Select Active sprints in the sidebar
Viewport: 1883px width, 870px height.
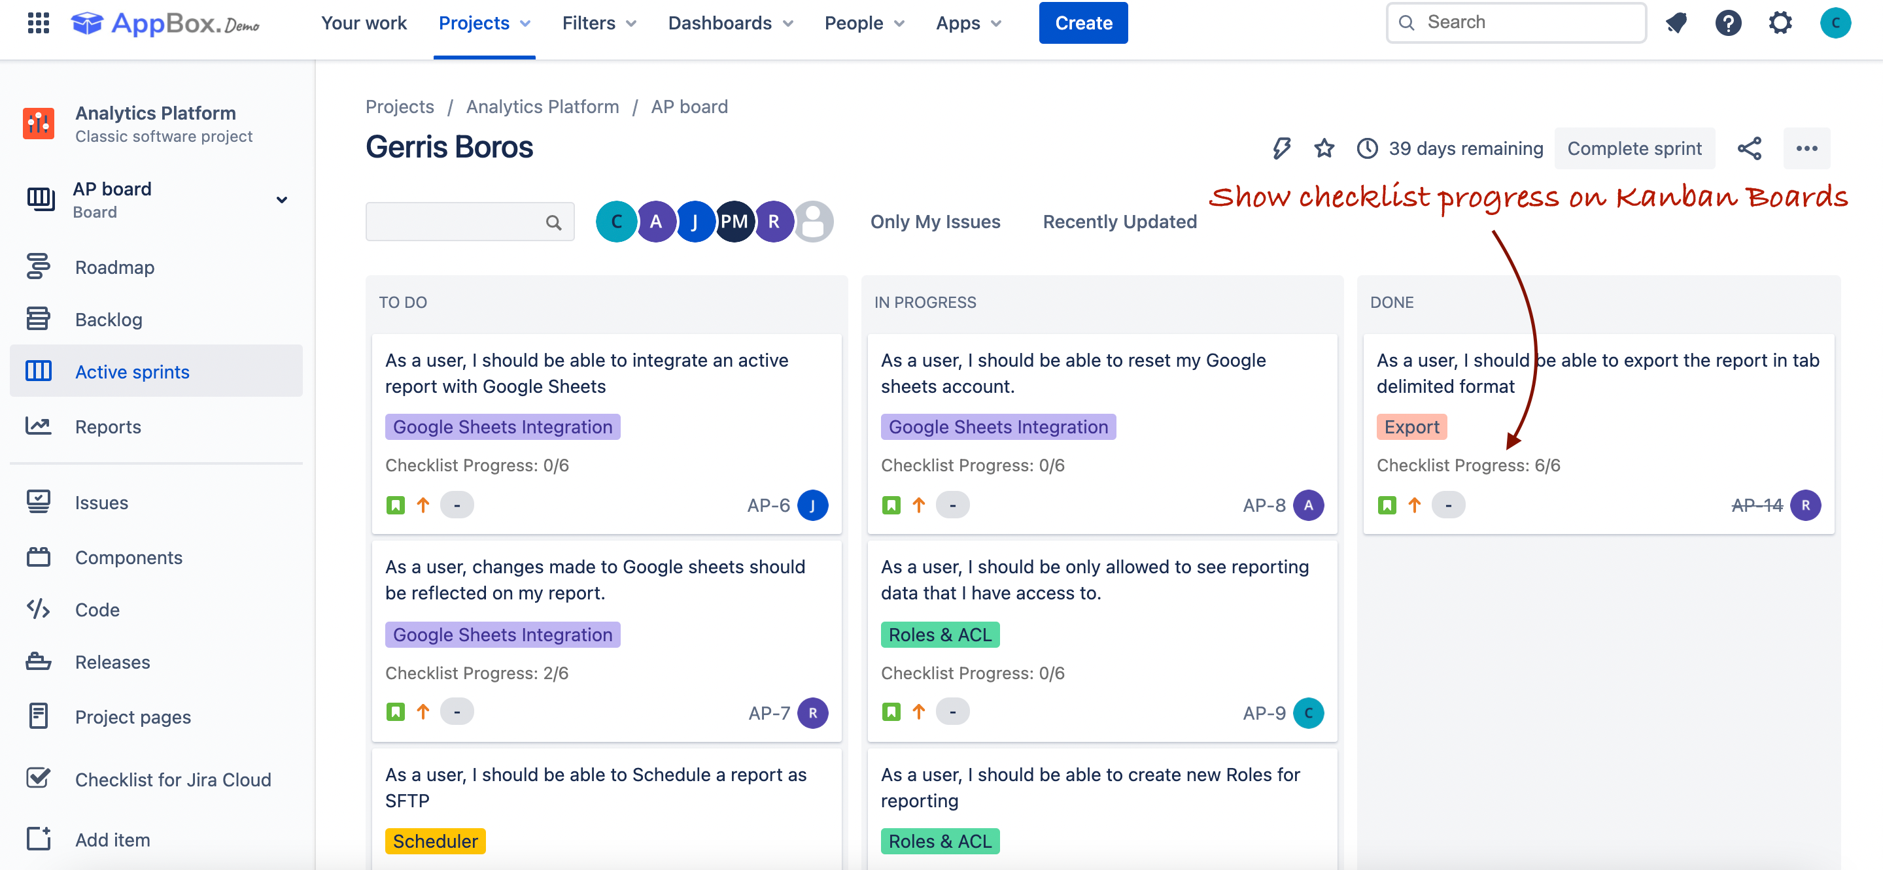pyautogui.click(x=156, y=371)
